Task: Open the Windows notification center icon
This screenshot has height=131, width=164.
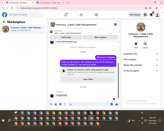Action: (160, 121)
